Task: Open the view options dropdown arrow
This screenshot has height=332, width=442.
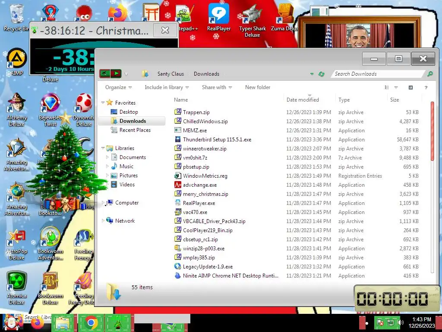Action: pyautogui.click(x=396, y=87)
